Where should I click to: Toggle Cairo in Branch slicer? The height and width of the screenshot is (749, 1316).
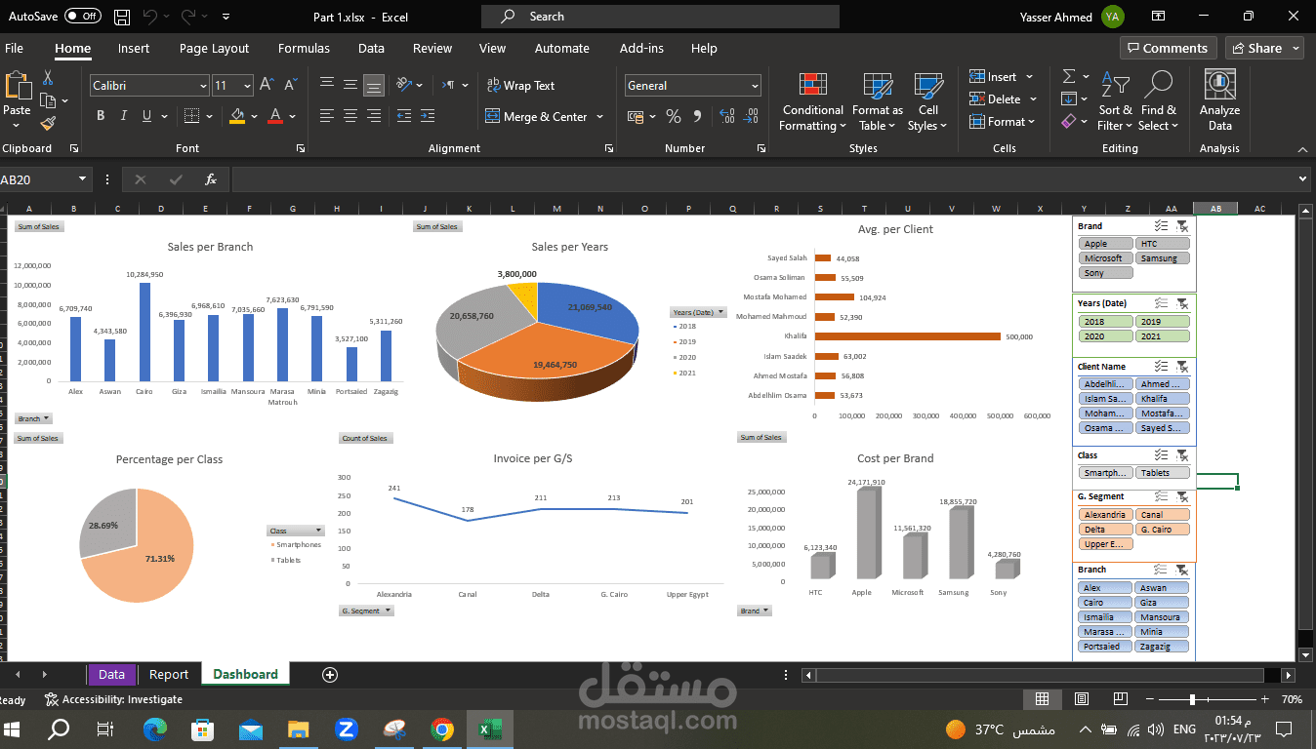(1106, 603)
